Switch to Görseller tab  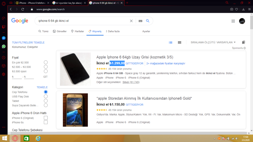point(60,31)
